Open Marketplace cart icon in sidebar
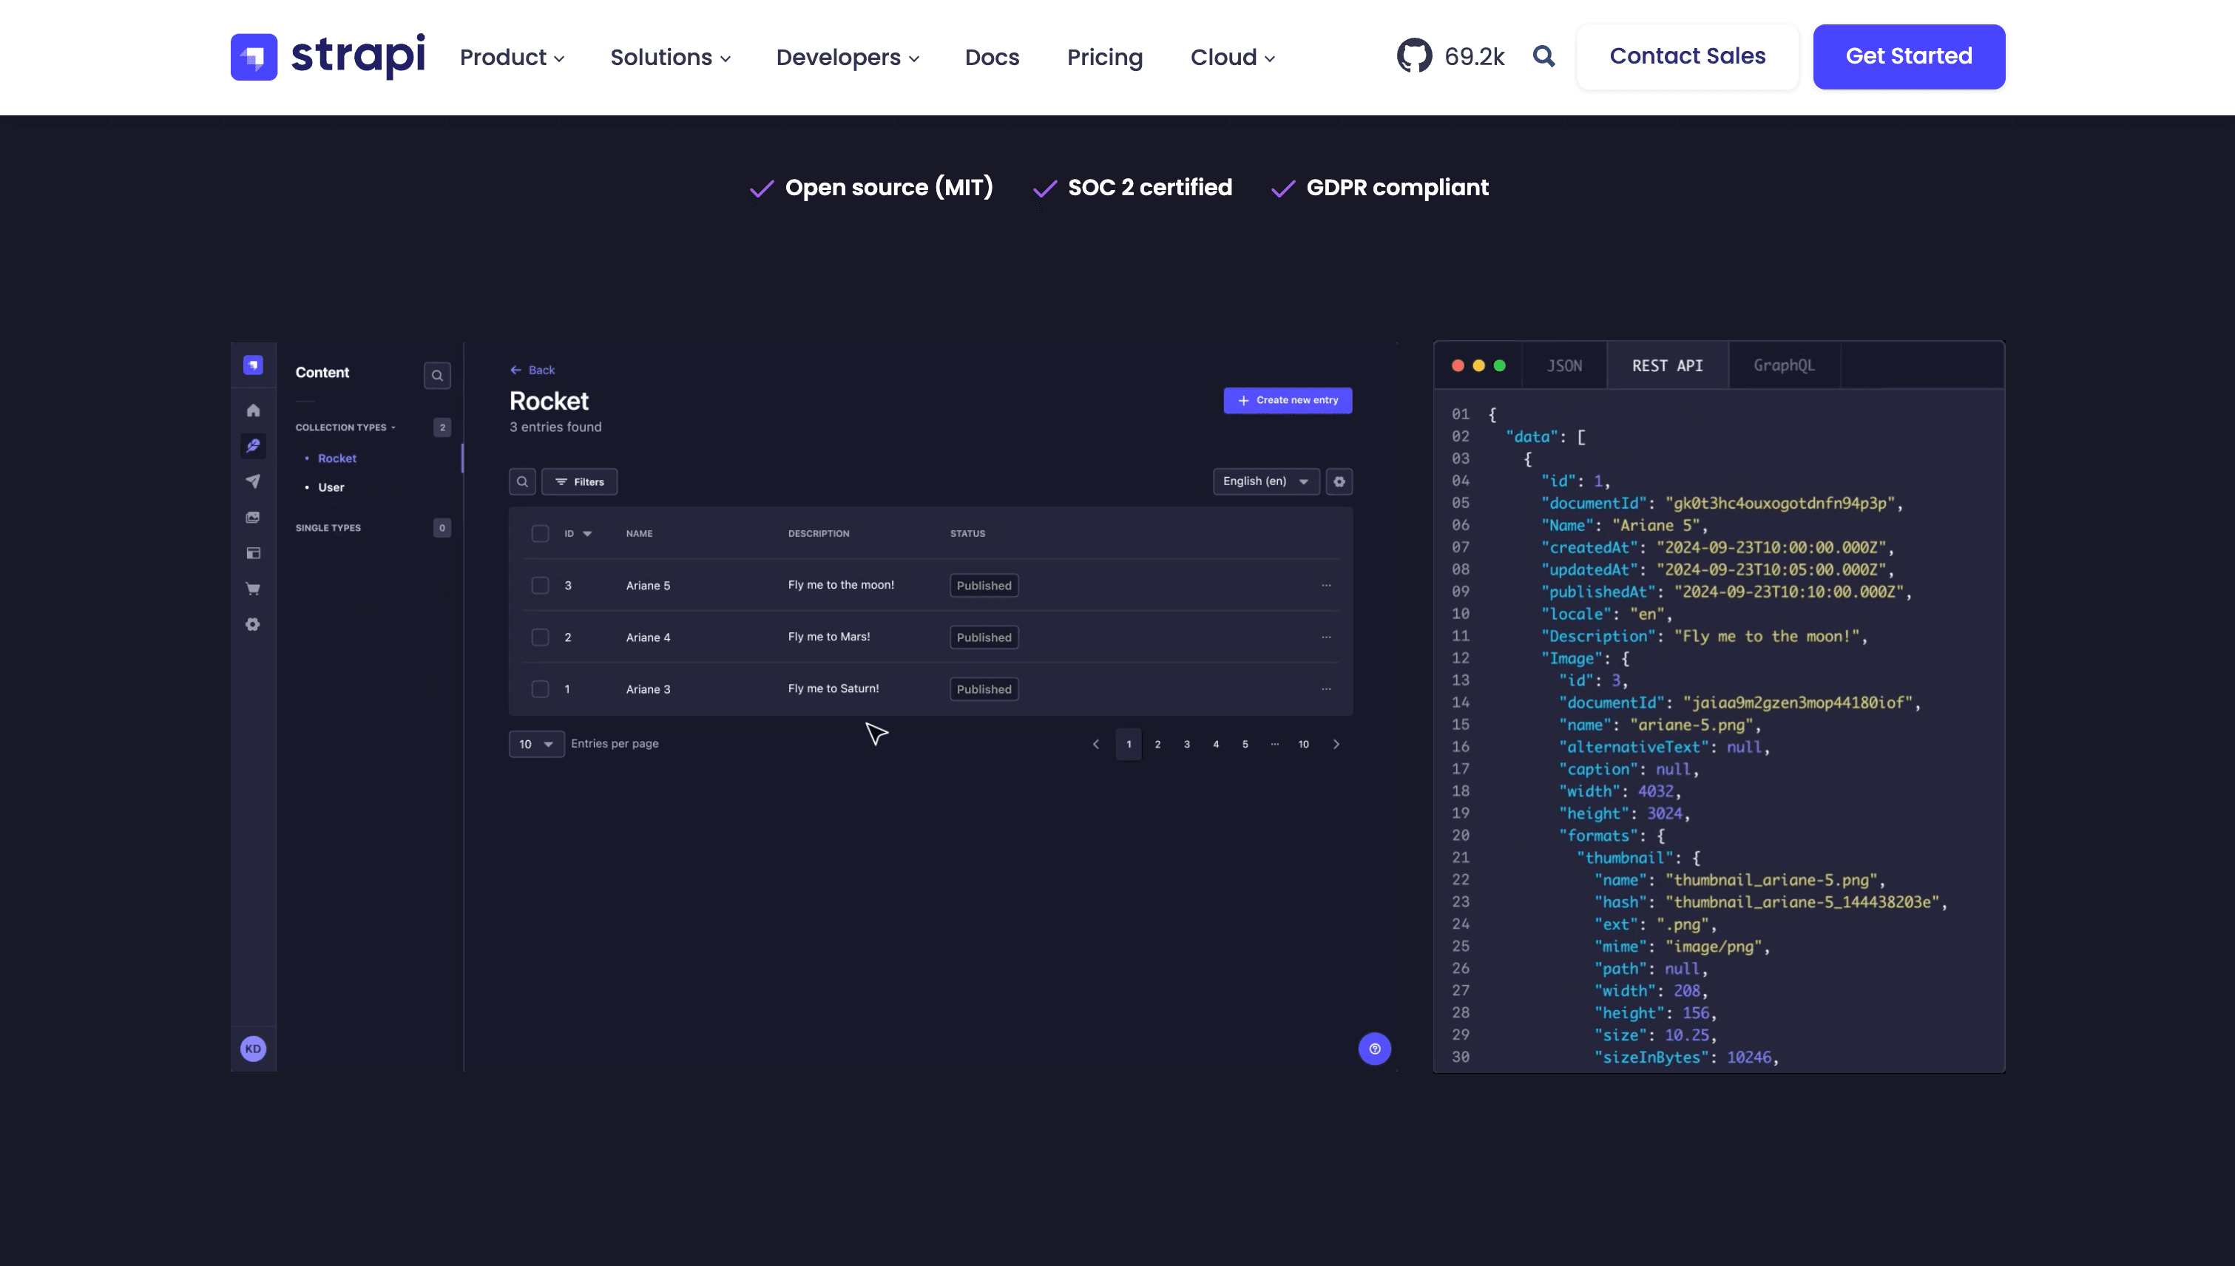2235x1266 pixels. point(253,589)
